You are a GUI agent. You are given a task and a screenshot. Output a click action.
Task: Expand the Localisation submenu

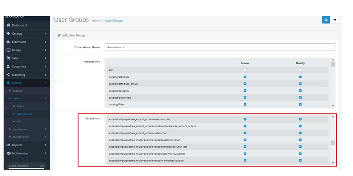coord(27,129)
